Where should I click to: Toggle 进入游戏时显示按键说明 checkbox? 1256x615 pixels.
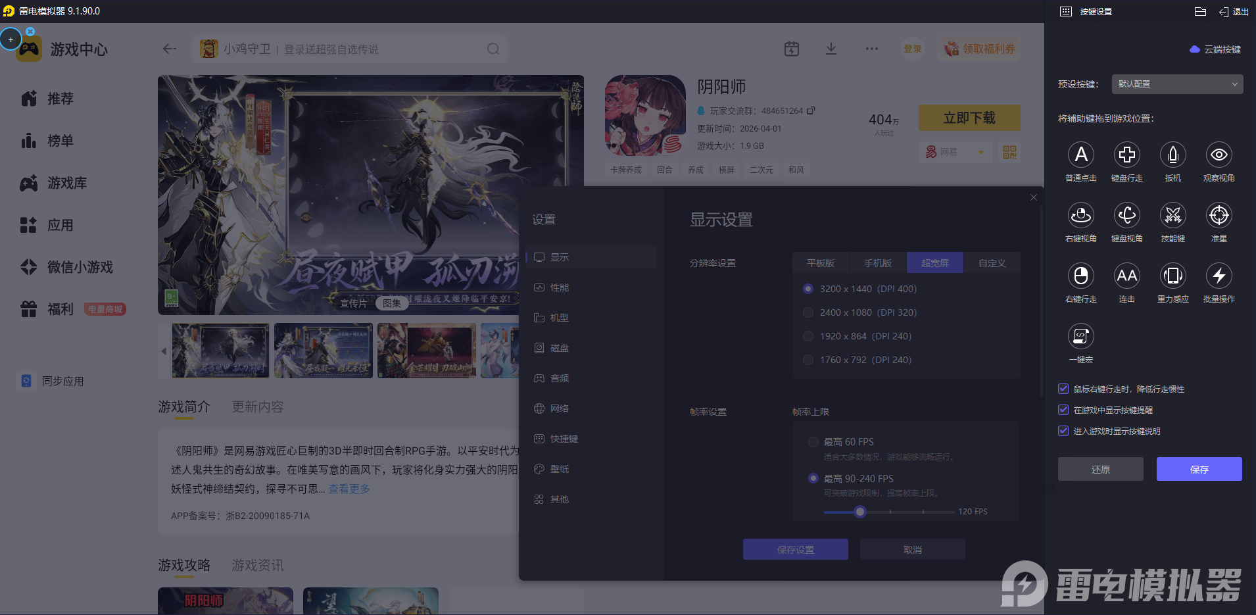pos(1063,431)
